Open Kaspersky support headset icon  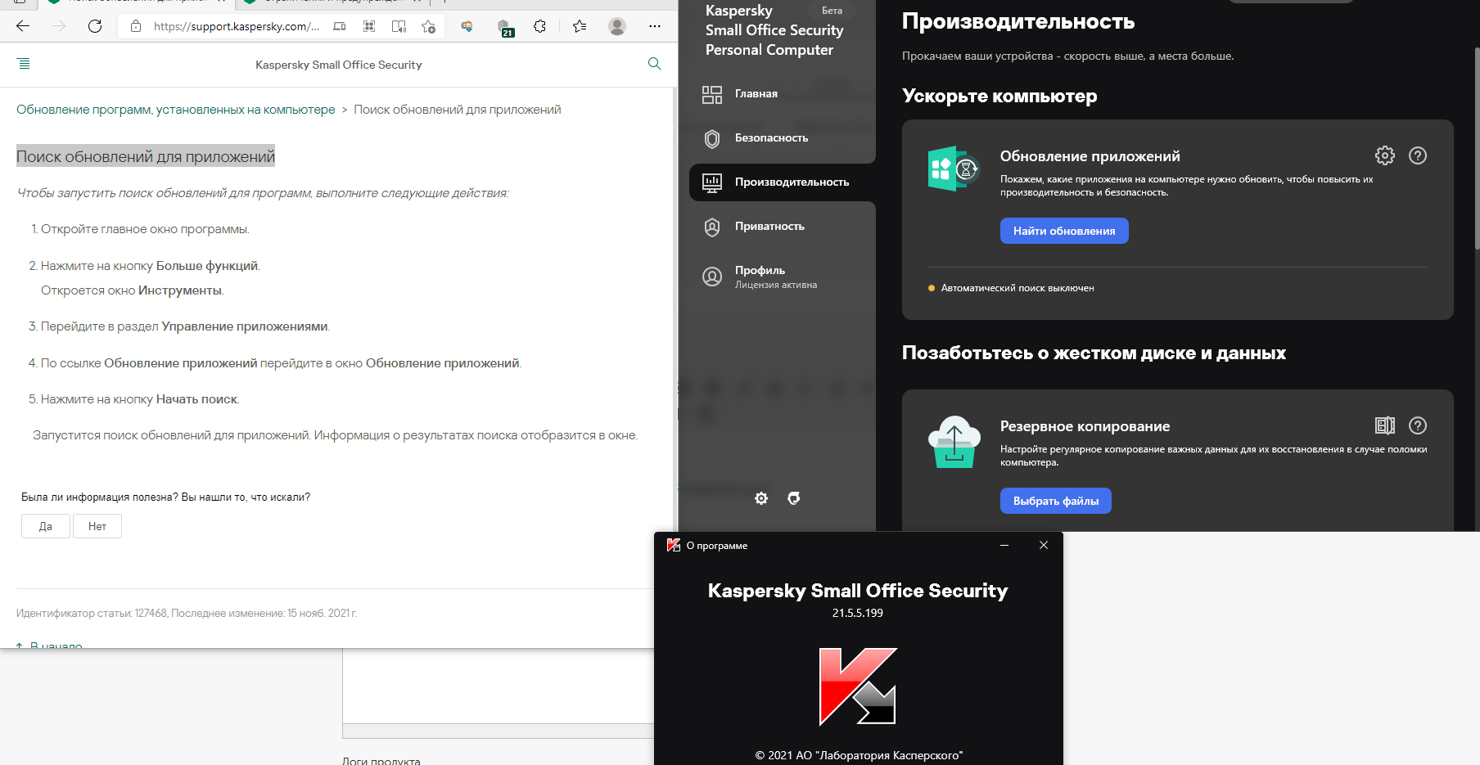coord(793,498)
